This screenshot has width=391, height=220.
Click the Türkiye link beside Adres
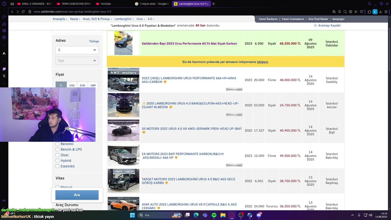tap(94, 41)
